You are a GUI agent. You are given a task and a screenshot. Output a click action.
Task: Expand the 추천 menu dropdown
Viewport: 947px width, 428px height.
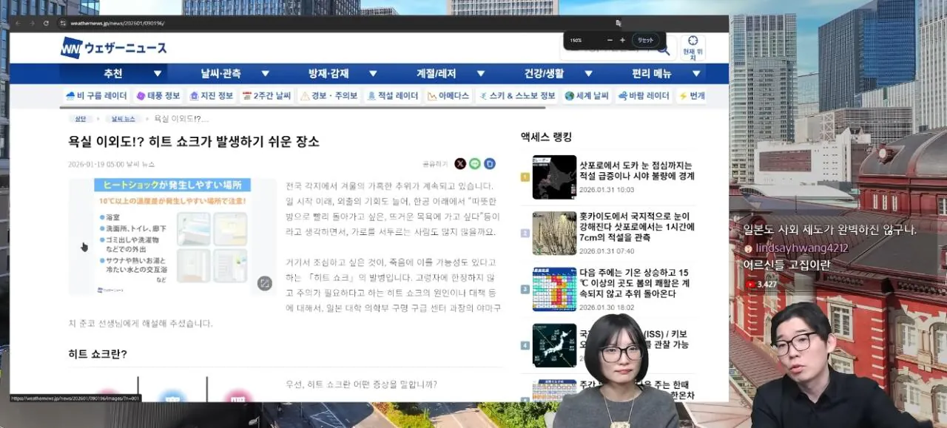coord(157,74)
